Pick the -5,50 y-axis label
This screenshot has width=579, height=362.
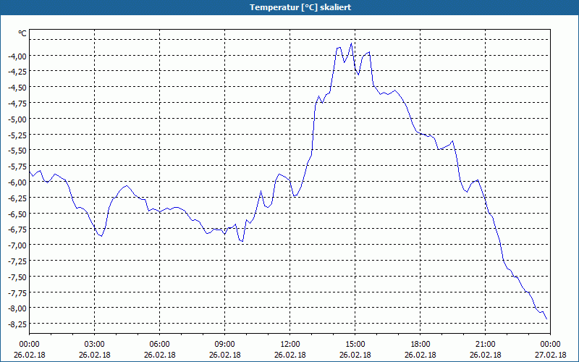[x=17, y=151]
